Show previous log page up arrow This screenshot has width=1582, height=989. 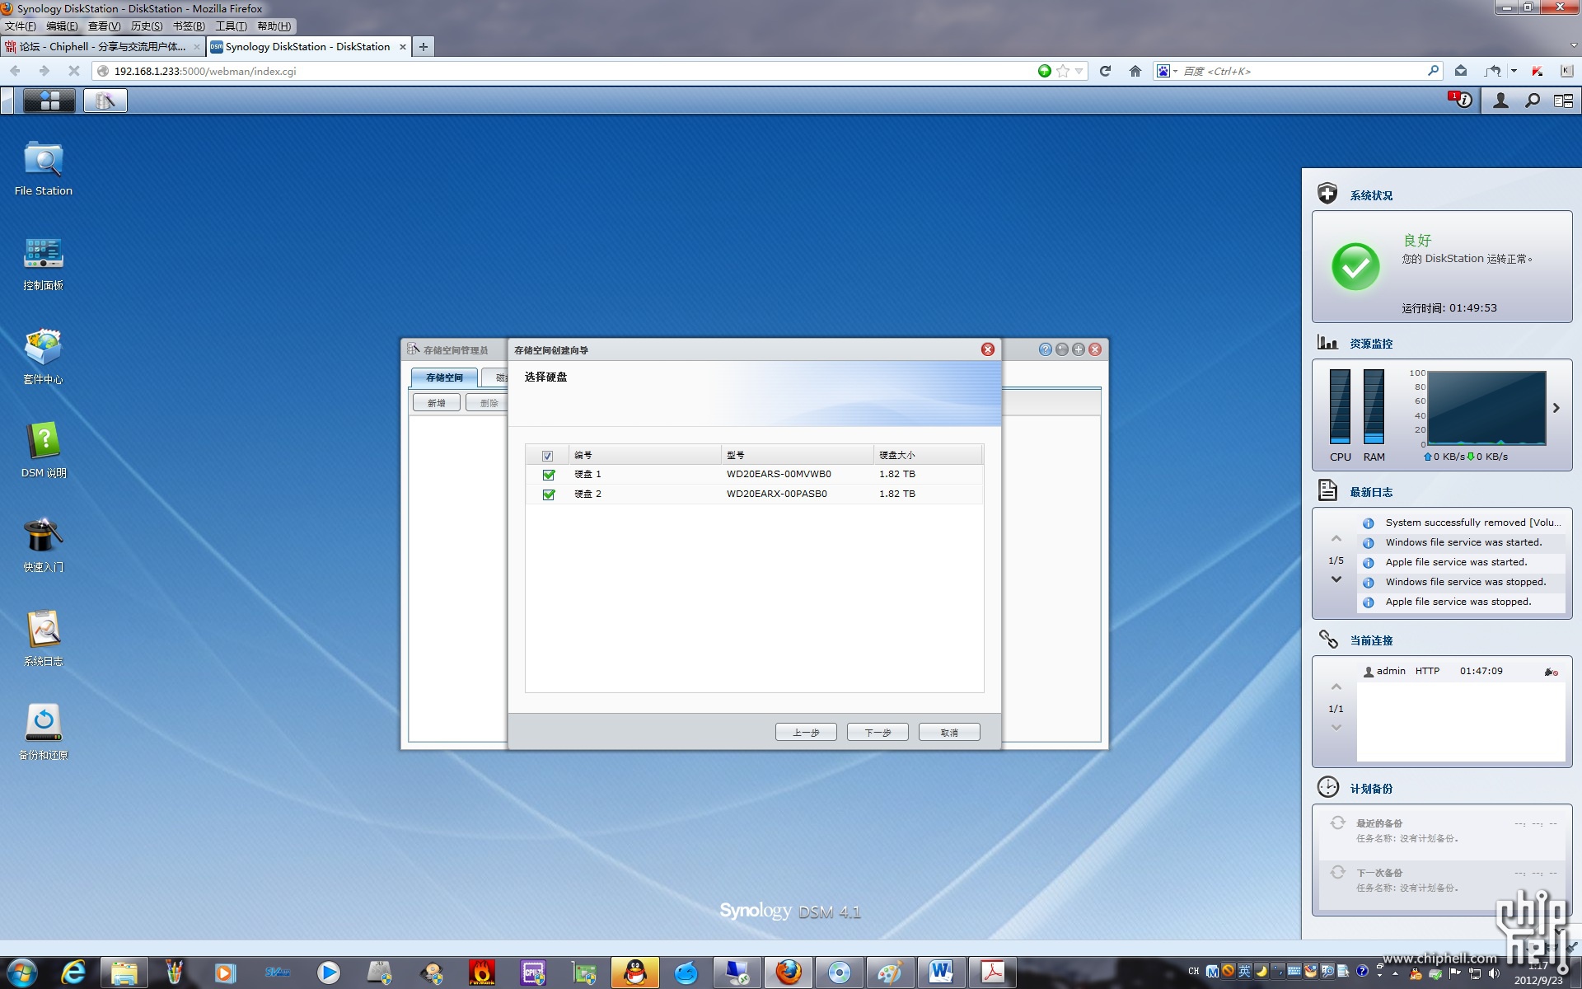(1336, 539)
